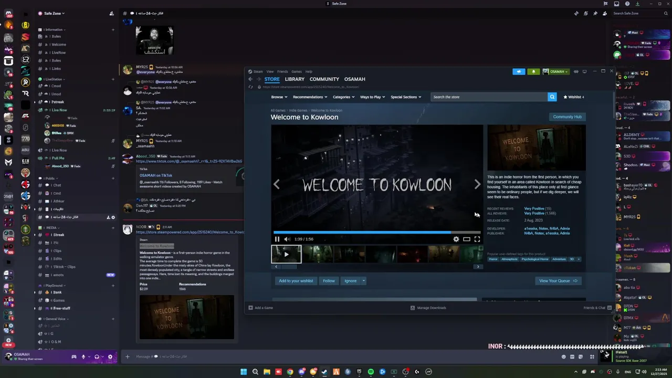This screenshot has height=378, width=672.
Task: Expand the Browse dropdown
Action: pyautogui.click(x=279, y=97)
